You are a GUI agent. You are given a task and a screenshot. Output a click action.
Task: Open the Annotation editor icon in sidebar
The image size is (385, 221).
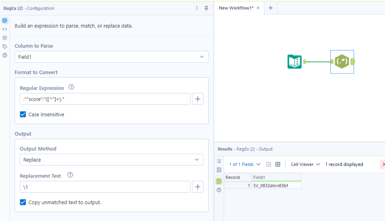point(4,29)
